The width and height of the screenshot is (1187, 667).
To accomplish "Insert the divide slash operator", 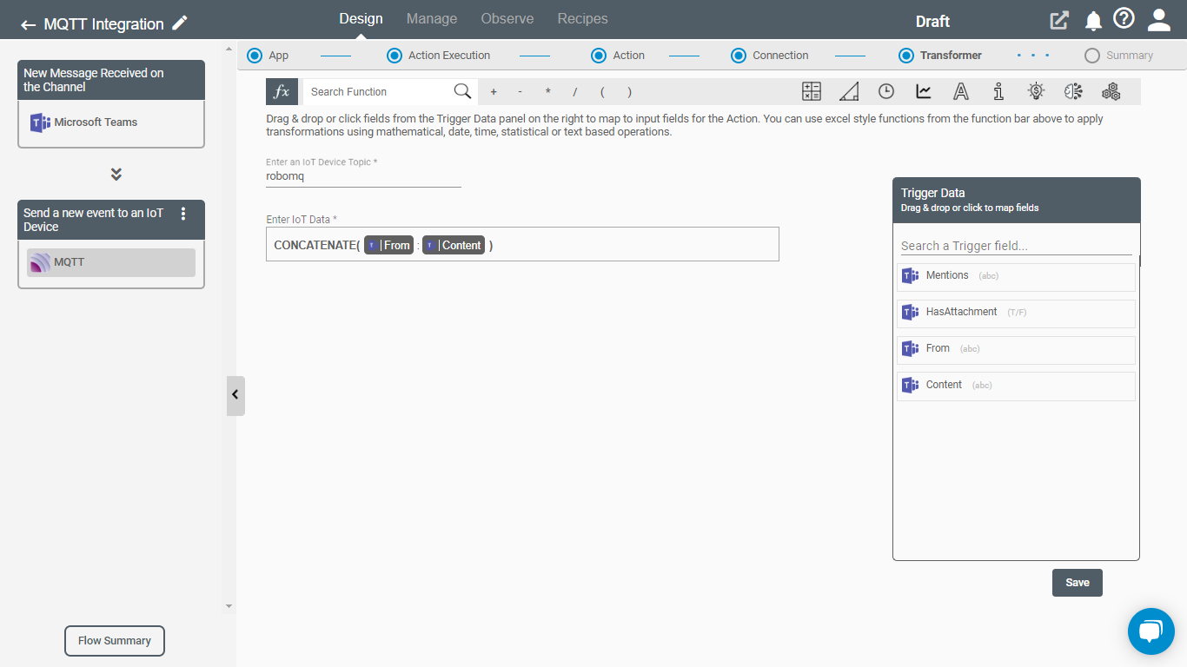I will tap(574, 92).
